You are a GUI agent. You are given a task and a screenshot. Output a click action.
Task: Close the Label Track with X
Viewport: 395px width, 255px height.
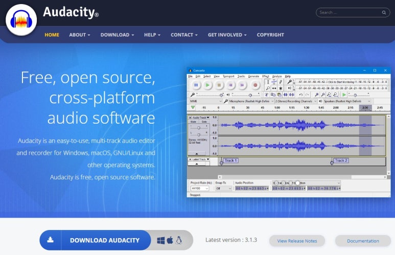(x=190, y=159)
